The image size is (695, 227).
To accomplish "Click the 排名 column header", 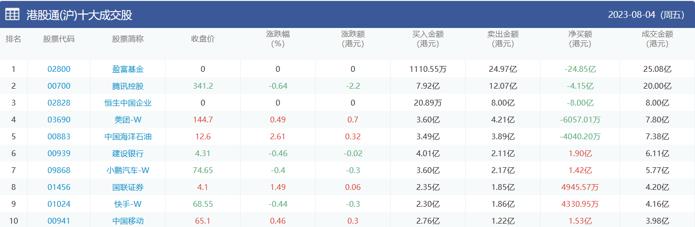I will click(x=14, y=39).
